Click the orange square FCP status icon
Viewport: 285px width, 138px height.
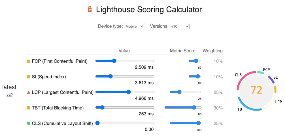(28, 61)
